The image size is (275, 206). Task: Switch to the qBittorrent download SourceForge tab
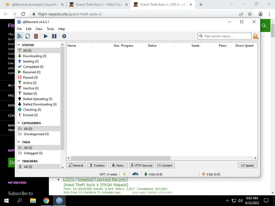click(x=34, y=5)
